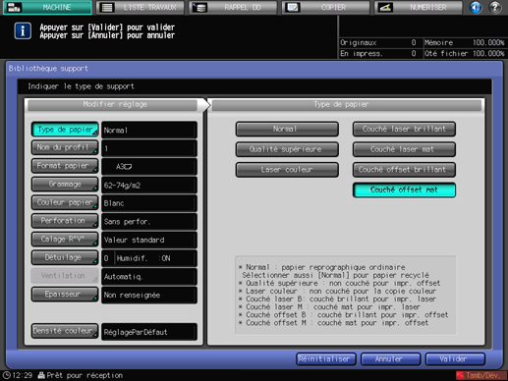Open Format papier setting
This screenshot has width=508, height=381.
click(x=65, y=166)
